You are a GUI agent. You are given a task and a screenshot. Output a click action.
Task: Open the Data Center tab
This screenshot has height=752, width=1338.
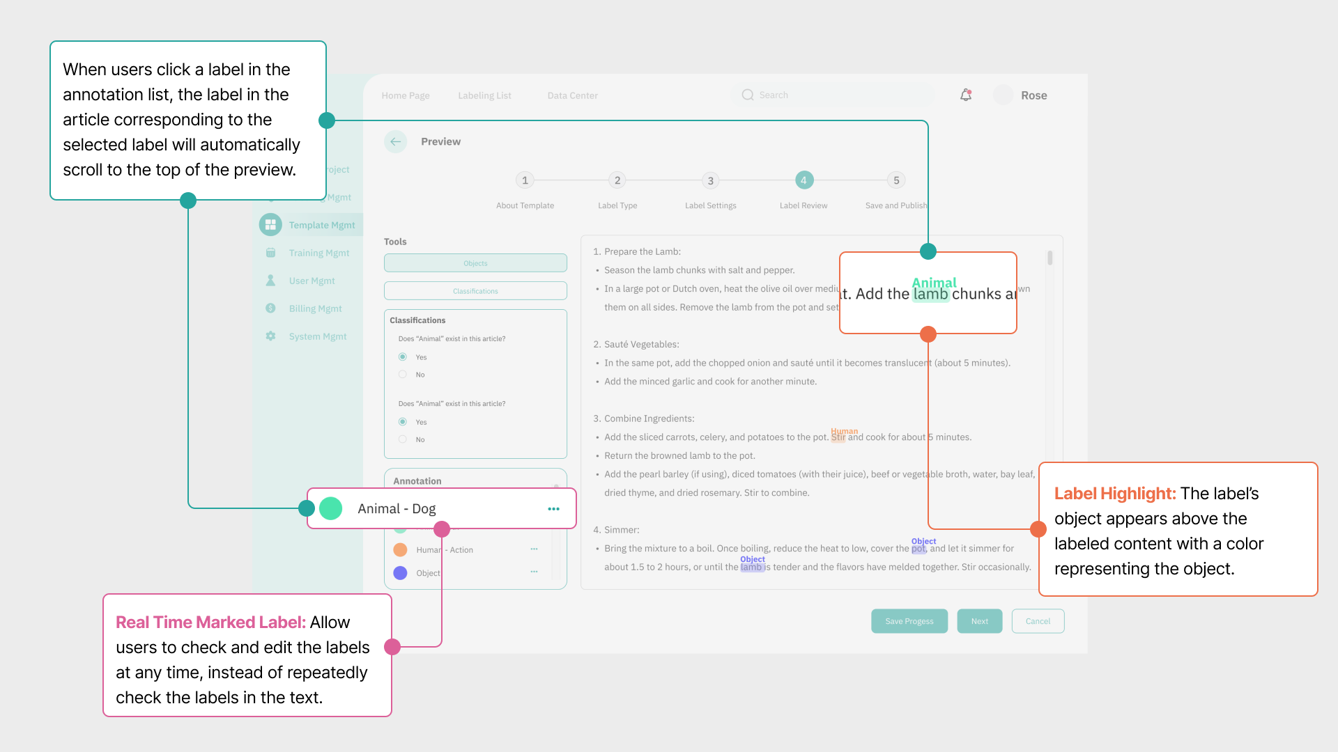coord(572,95)
